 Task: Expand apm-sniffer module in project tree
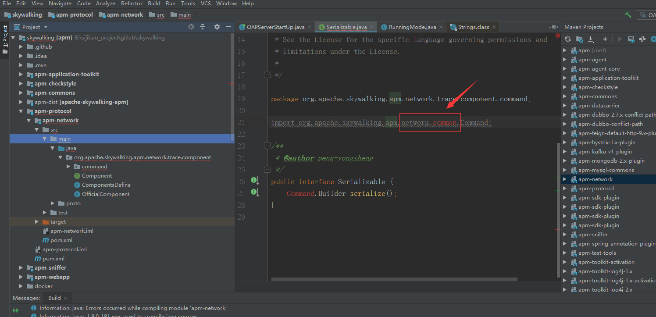(x=21, y=267)
